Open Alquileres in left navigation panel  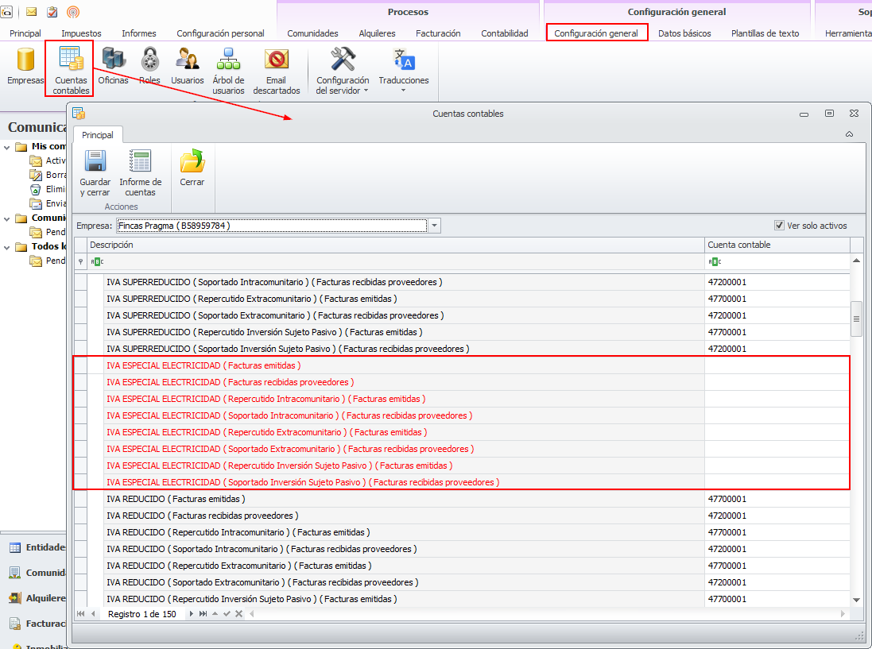pos(37,598)
